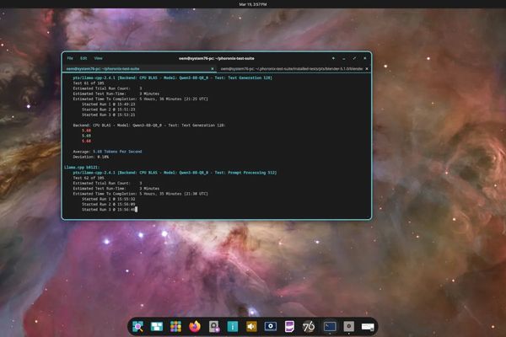This screenshot has height=337, width=506.
Task: Click the white middle result value 5.69
Action: click(86, 136)
